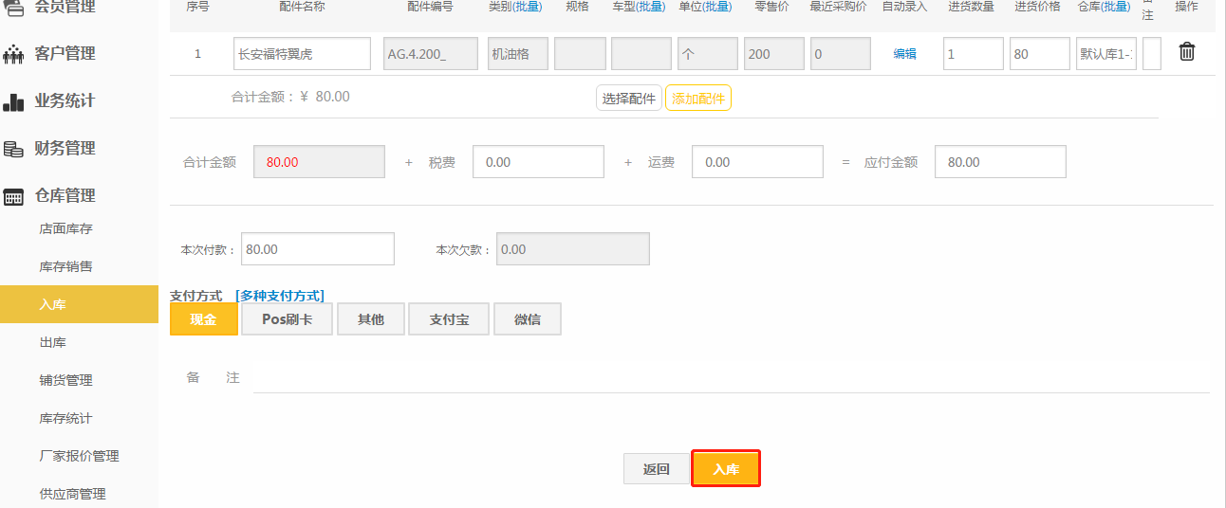The height and width of the screenshot is (508, 1226).
Task: Pick 微信 payment option
Action: click(528, 319)
